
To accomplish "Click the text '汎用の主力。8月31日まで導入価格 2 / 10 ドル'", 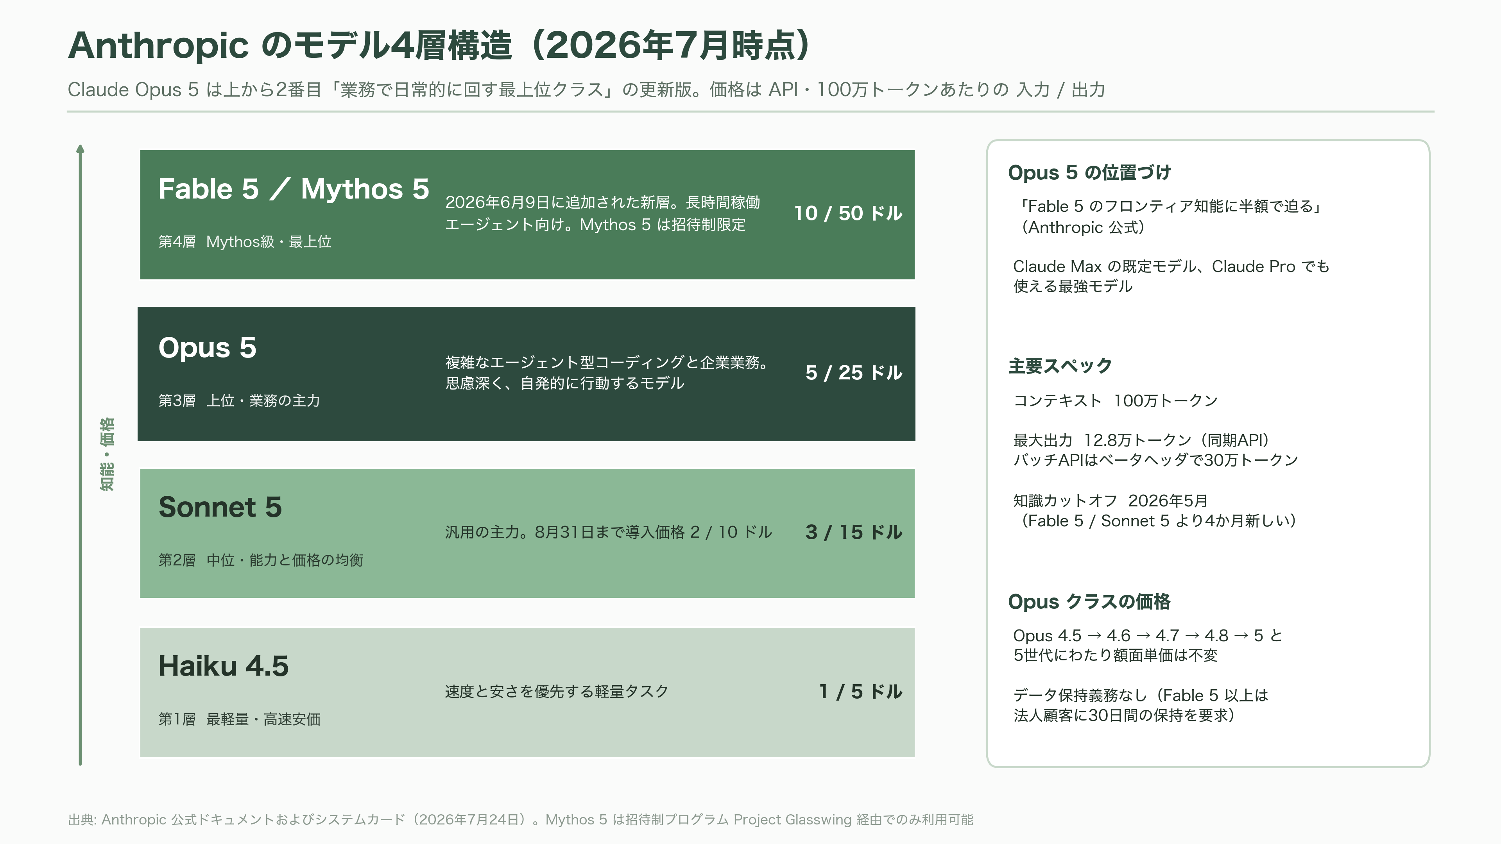I will point(608,532).
